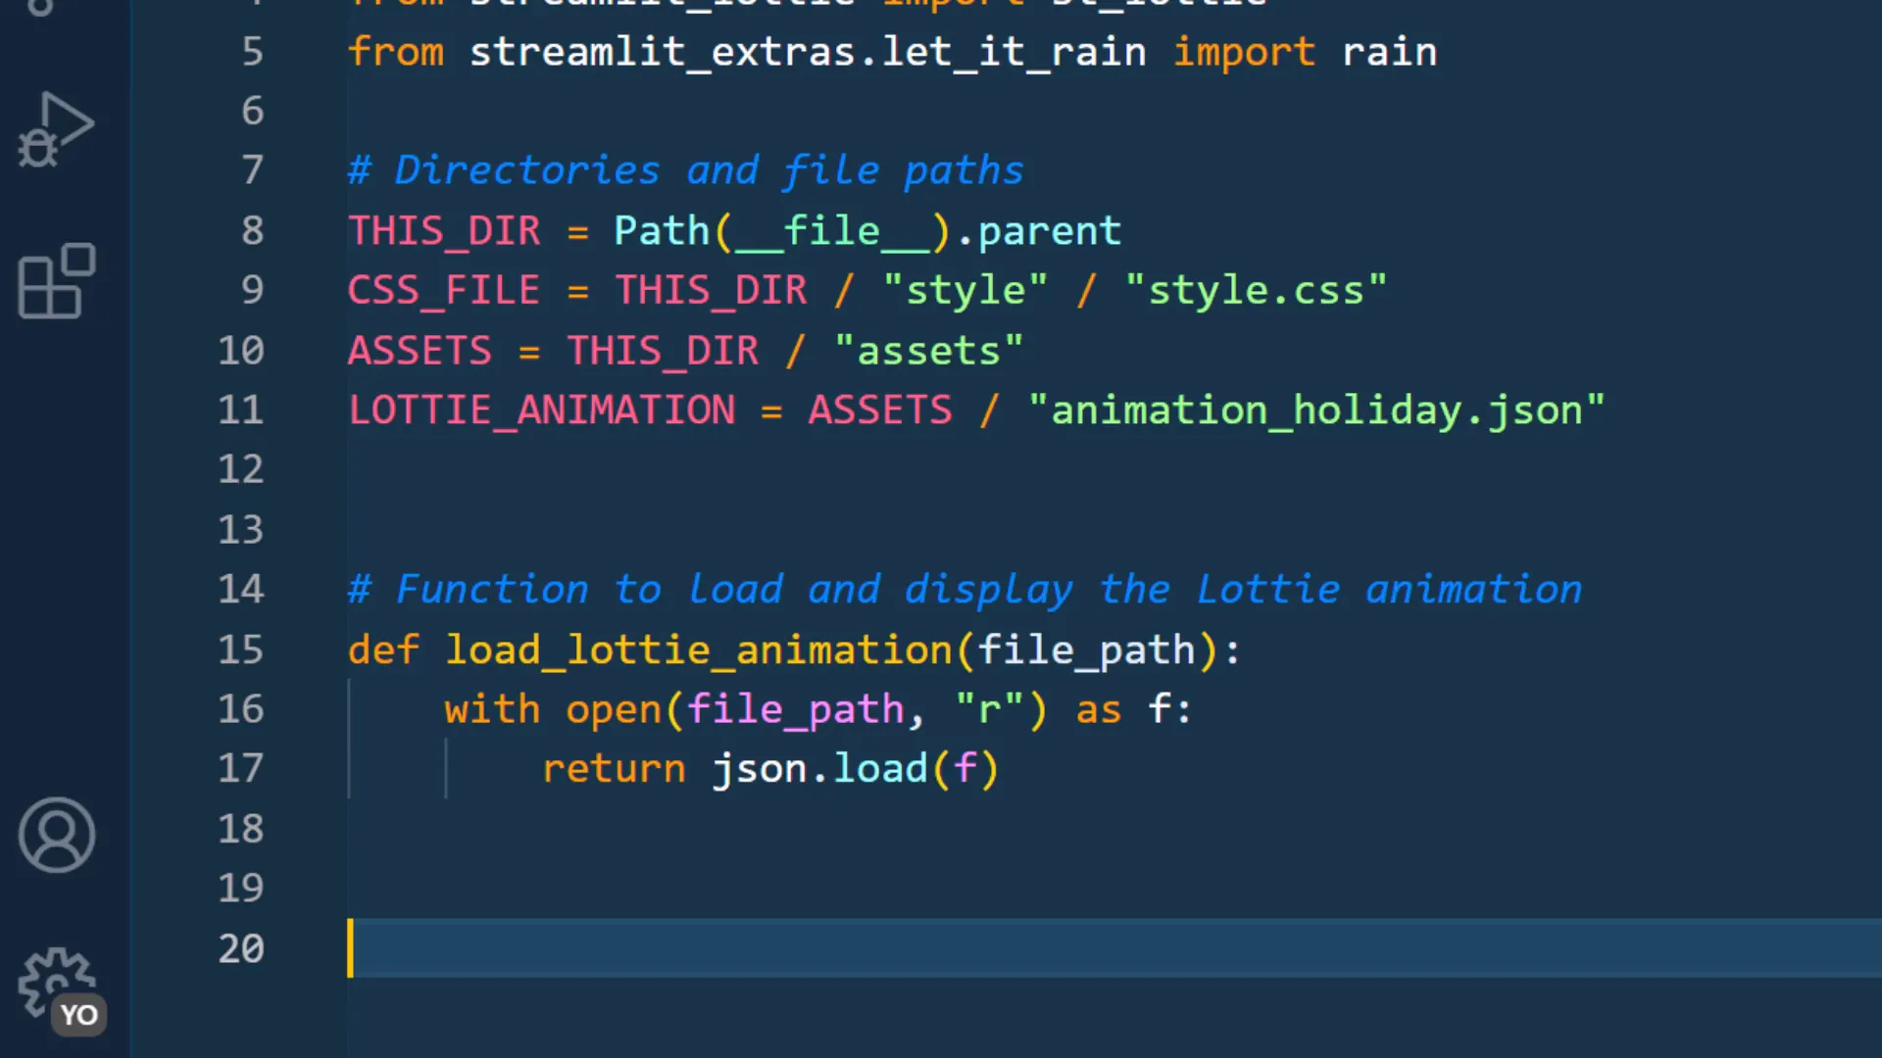Click the empty line 13
The width and height of the screenshot is (1882, 1058).
point(588,529)
